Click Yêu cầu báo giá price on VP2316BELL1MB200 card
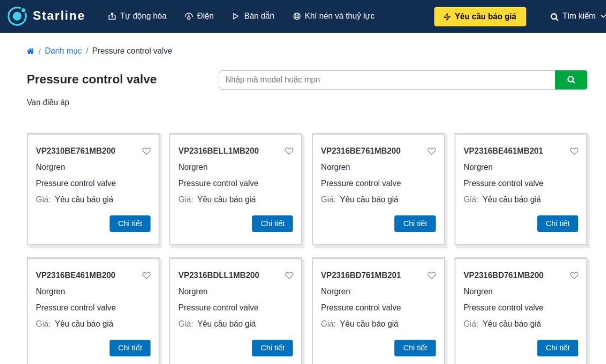Image resolution: width=606 pixels, height=364 pixels. tap(226, 200)
